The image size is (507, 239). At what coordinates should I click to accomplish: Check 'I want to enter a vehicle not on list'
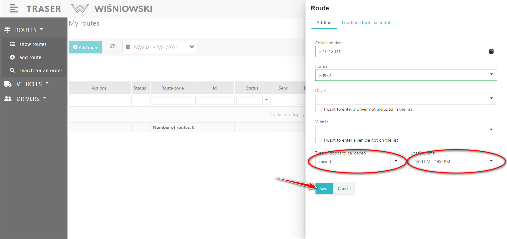(318, 140)
